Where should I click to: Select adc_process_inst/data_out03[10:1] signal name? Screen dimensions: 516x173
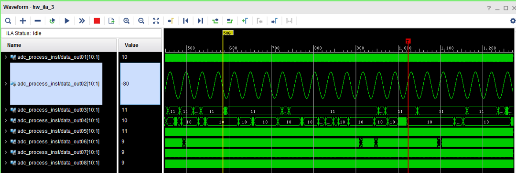click(58, 110)
